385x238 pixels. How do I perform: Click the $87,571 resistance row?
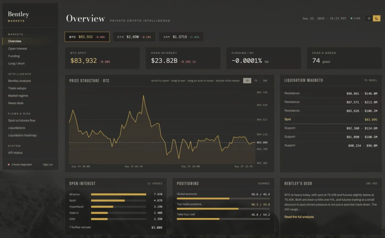tap(331, 102)
